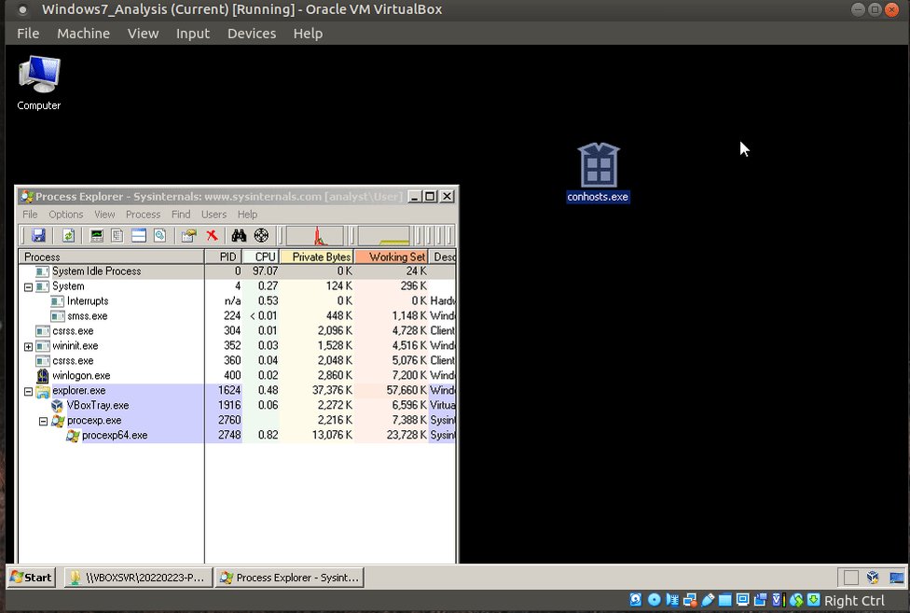The width and height of the screenshot is (910, 613).
Task: Open the Find menu in Process Explorer
Action: click(x=181, y=215)
